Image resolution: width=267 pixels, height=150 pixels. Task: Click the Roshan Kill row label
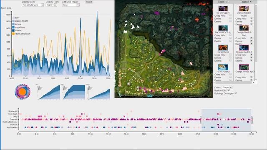(x=13, y=111)
